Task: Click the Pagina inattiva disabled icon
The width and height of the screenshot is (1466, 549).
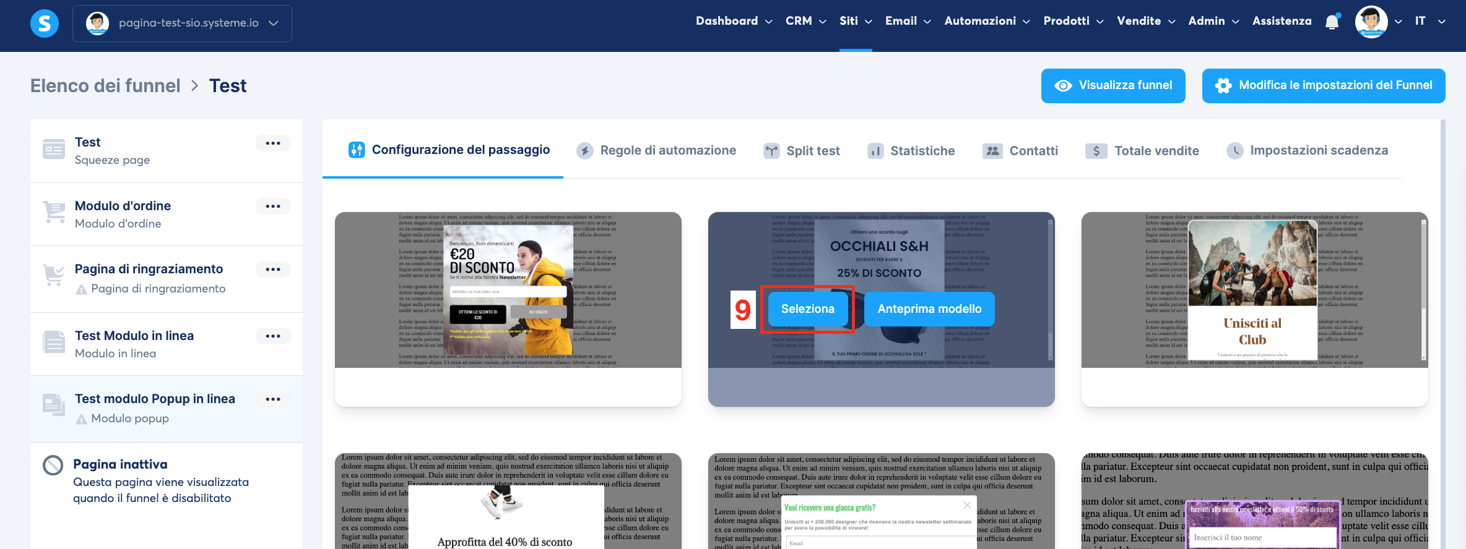Action: pos(53,465)
